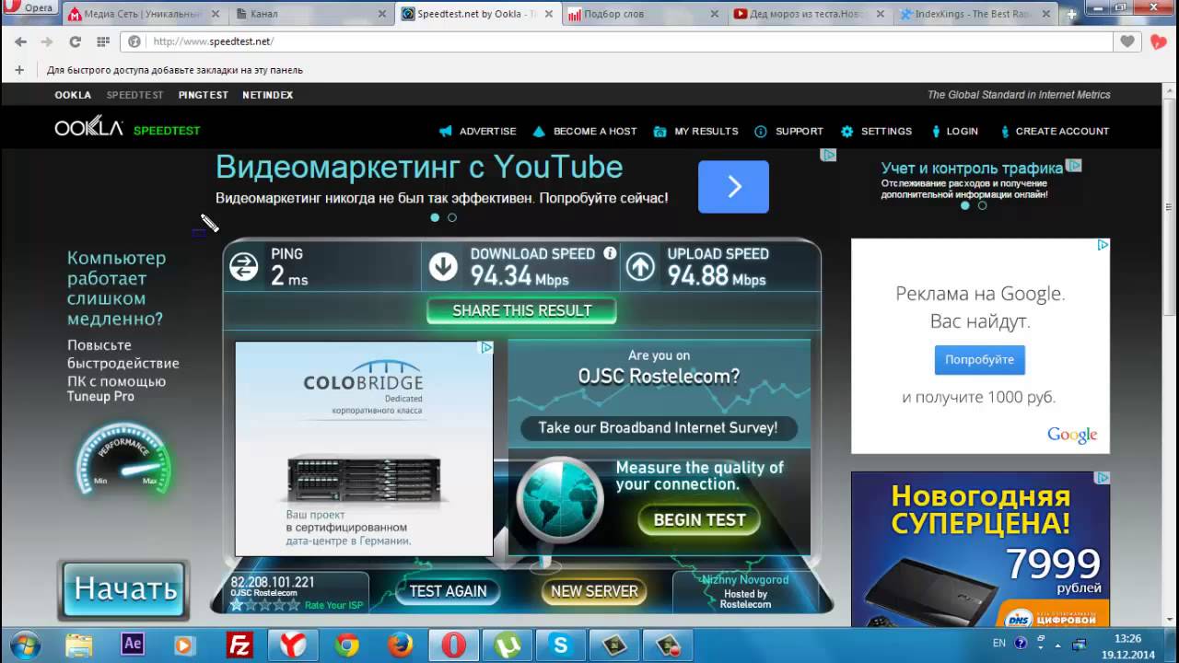Screen dimensions: 1179x663
Task: Click NEW SERVER
Action: tap(594, 591)
